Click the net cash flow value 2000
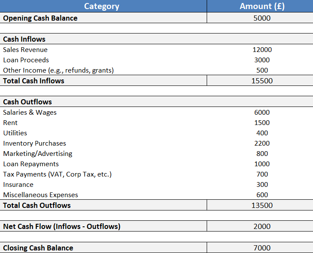 pos(262,226)
